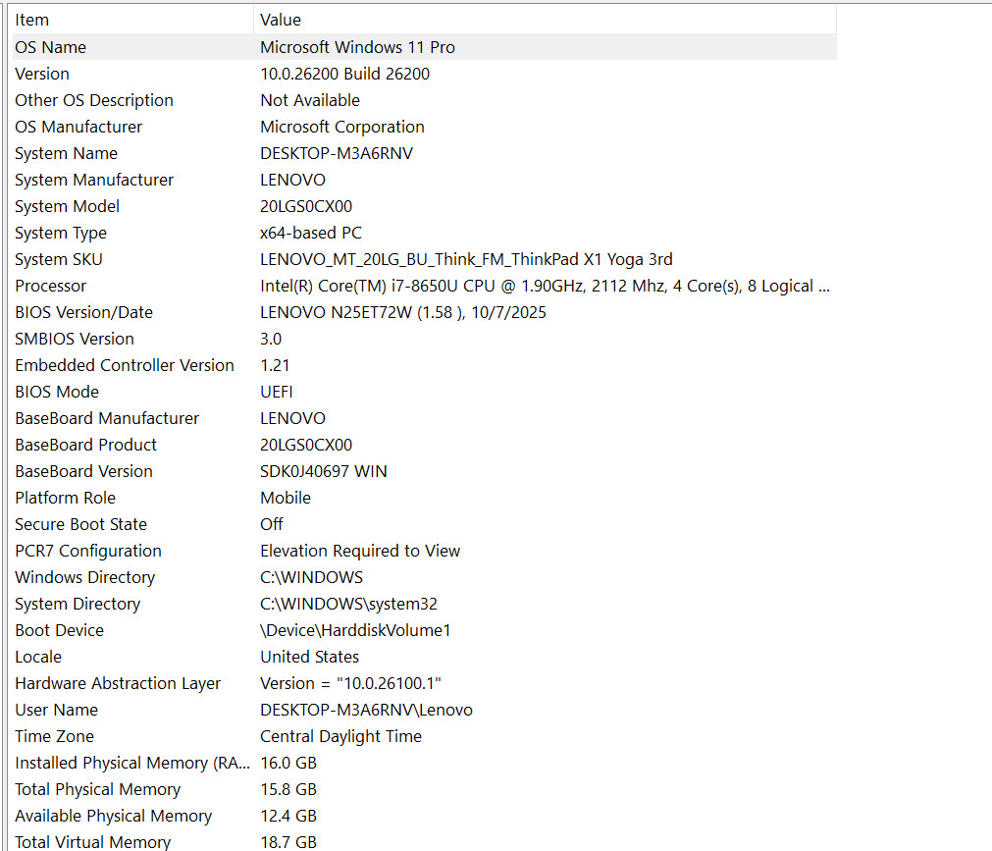Click the ThinkPad X1 Yoga 3rd SKU value
992x851 pixels.
[x=466, y=260]
